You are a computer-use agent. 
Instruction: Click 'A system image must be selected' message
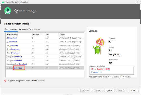pos(26,81)
